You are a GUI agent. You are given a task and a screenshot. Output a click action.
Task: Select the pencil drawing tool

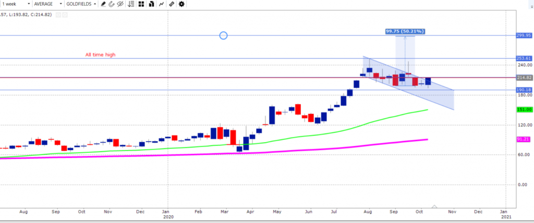pos(103,4)
